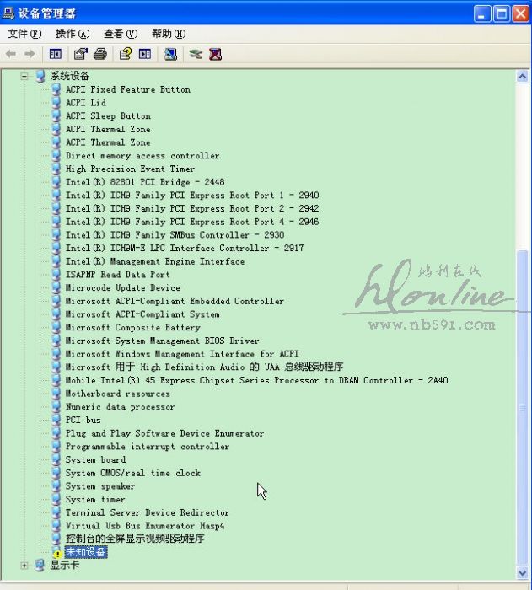This screenshot has width=532, height=590.
Task: Expand the 显示卡 tree node
Action: [x=24, y=566]
